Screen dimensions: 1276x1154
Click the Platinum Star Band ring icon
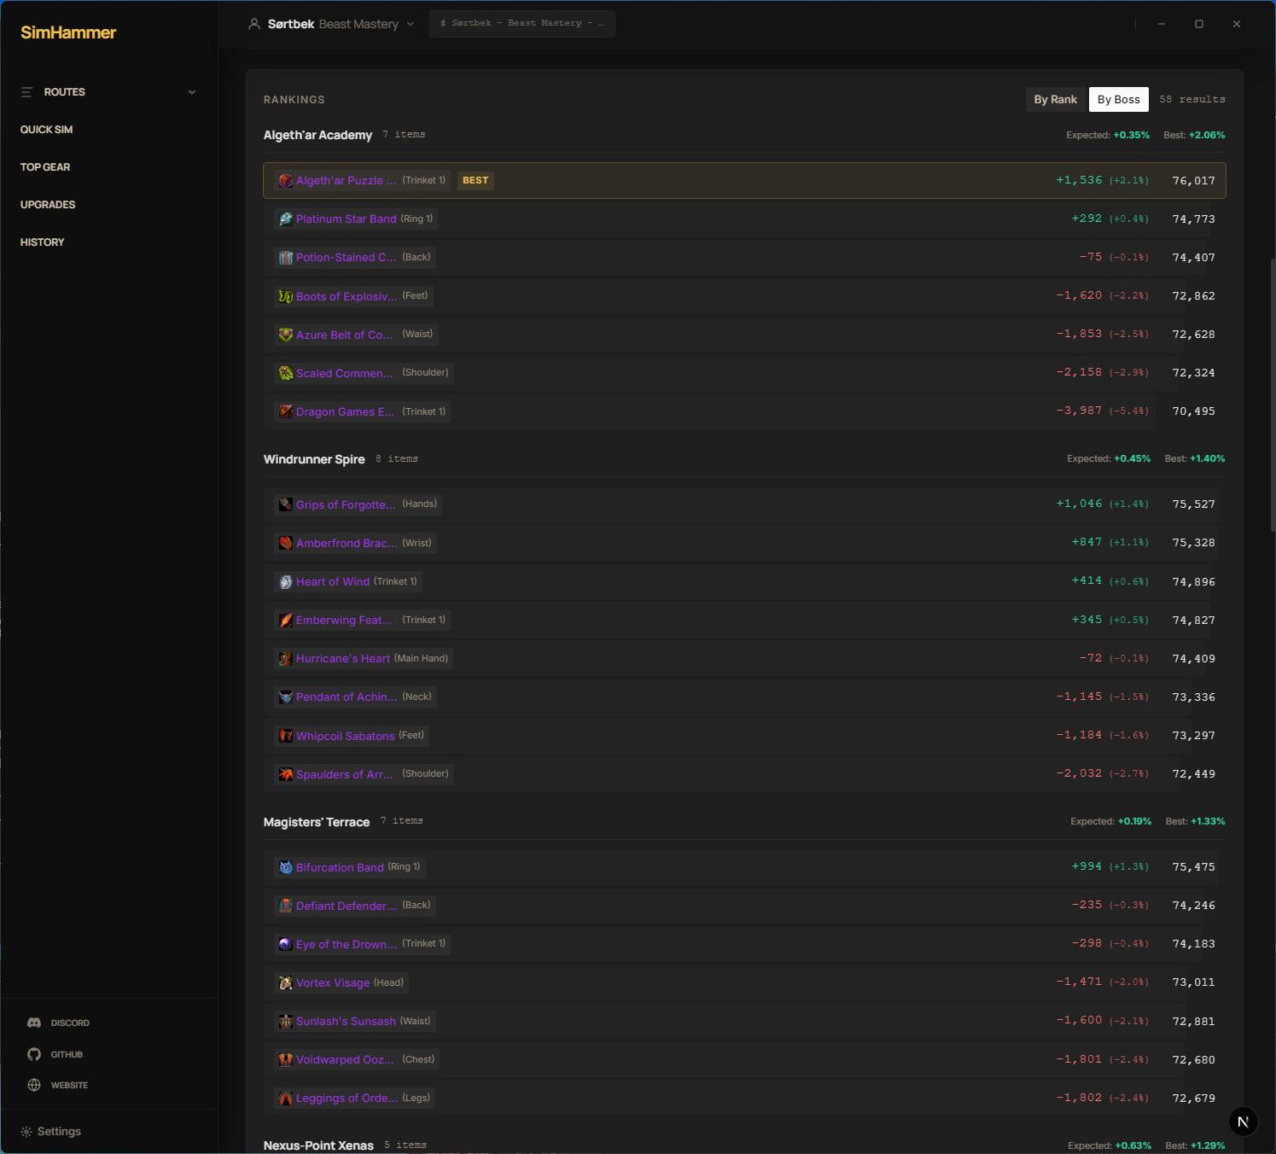pos(286,219)
